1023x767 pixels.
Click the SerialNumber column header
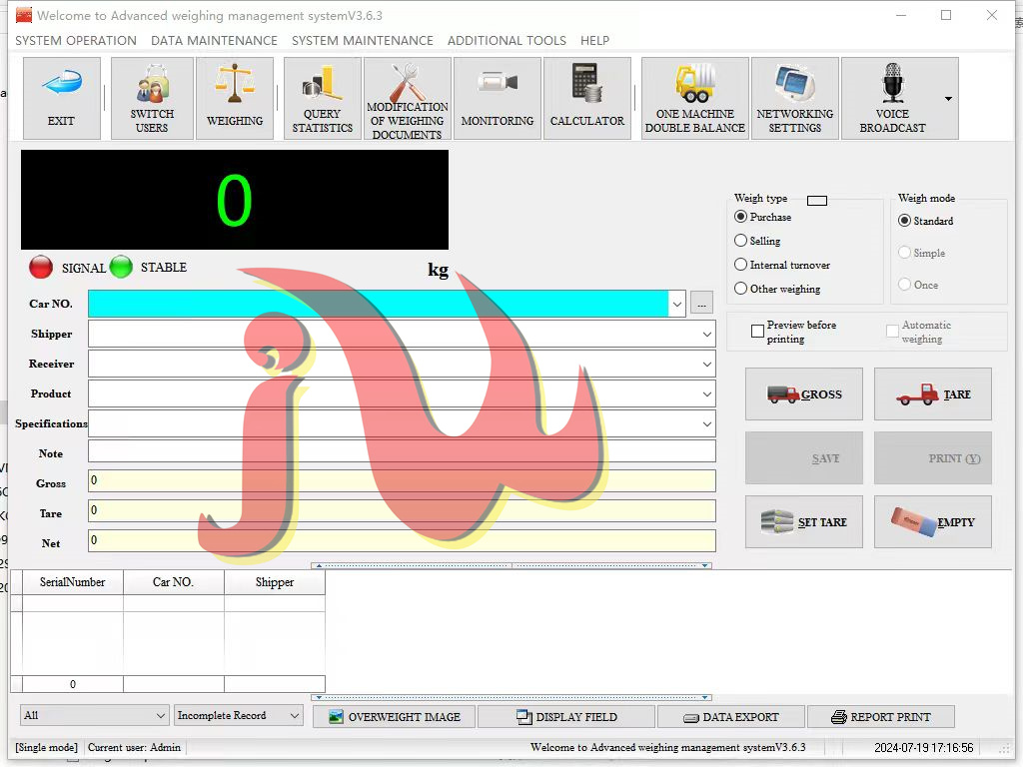point(72,582)
